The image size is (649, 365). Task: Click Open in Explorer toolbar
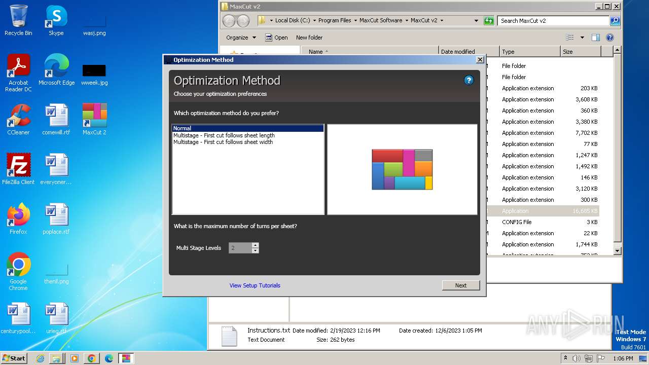pos(276,38)
